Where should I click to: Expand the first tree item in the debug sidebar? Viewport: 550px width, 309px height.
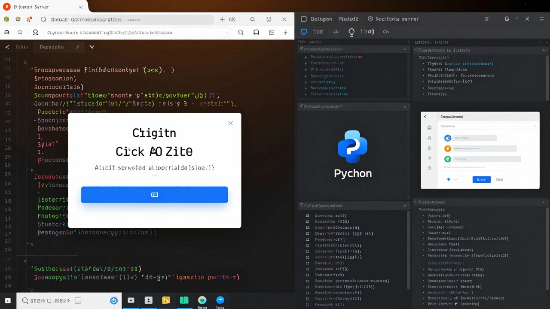tap(306, 57)
